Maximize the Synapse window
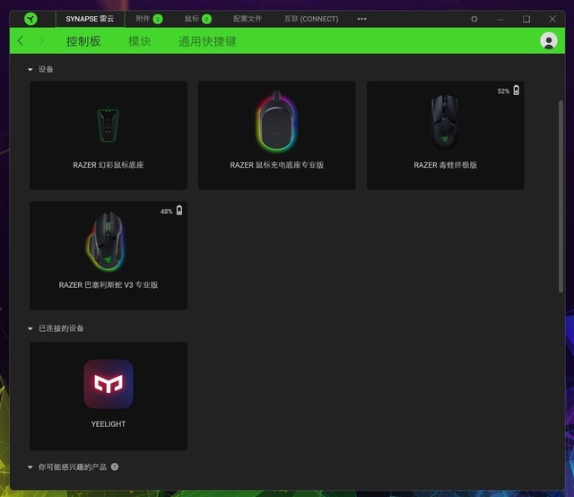 click(526, 19)
